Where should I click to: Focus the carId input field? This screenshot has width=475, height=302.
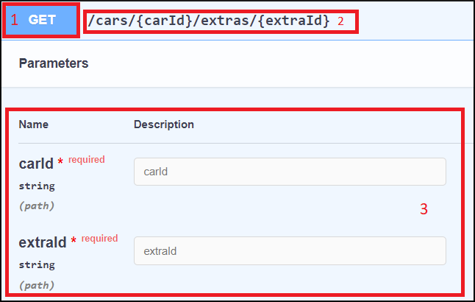pyautogui.click(x=290, y=172)
